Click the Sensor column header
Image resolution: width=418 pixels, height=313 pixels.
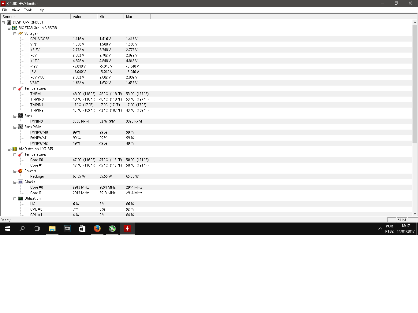[x=35, y=17]
